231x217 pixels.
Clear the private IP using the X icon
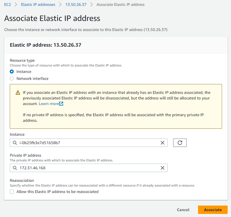click(163, 168)
